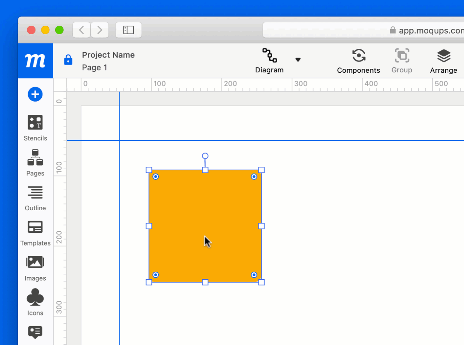Screen dimensions: 464x345
Task: Navigate back using the browser arrow
Action: [81, 30]
